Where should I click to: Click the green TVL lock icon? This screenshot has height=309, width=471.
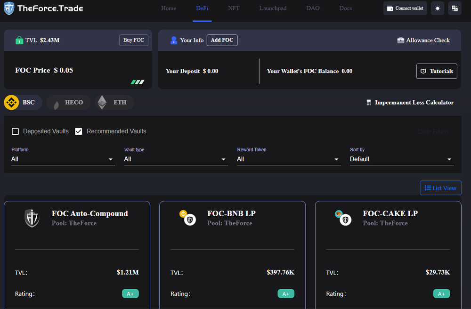click(x=19, y=40)
